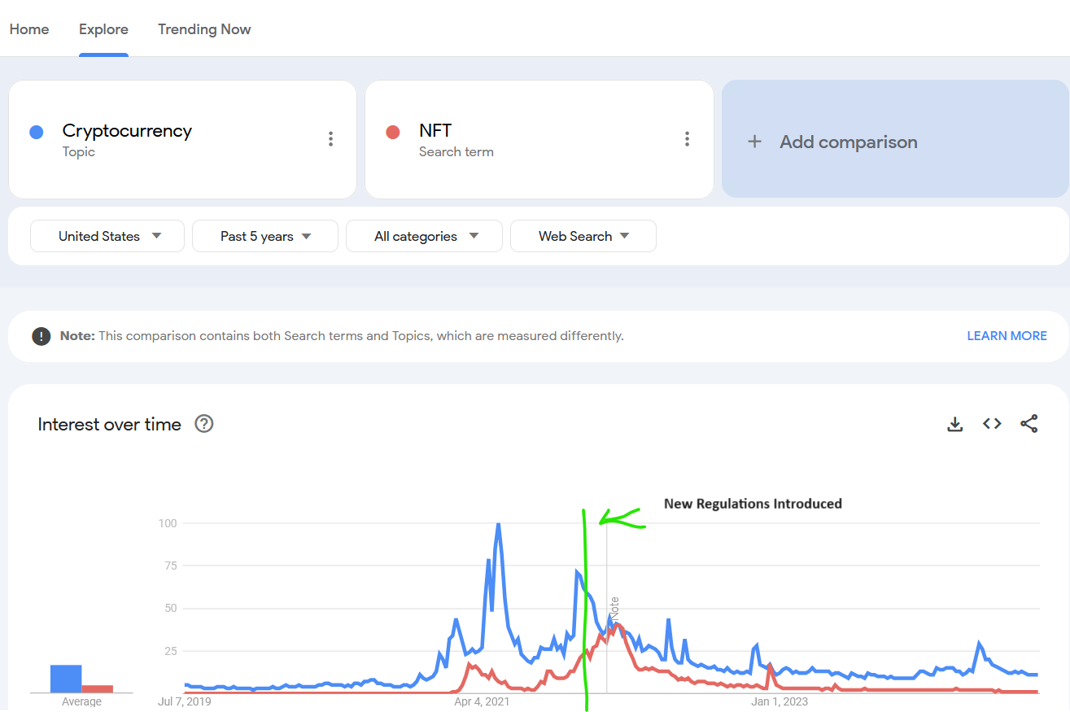This screenshot has width=1070, height=712.
Task: Click the Note marker on the chart
Action: [x=614, y=612]
